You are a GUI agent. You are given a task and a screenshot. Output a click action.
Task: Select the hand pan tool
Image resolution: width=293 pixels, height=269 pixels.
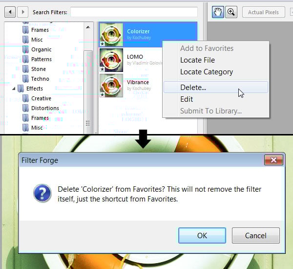218,12
